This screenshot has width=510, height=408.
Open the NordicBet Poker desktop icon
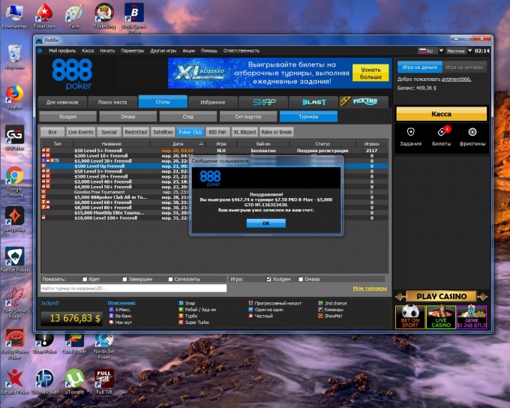click(x=104, y=346)
